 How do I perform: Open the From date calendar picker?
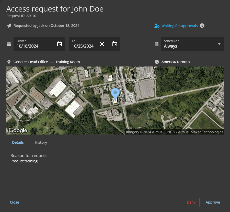pos(59,44)
